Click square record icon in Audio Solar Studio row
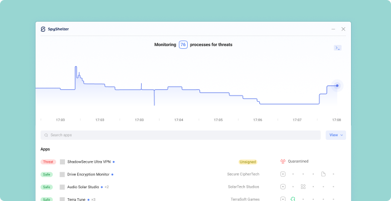The height and width of the screenshot is (201, 391). click(x=283, y=187)
